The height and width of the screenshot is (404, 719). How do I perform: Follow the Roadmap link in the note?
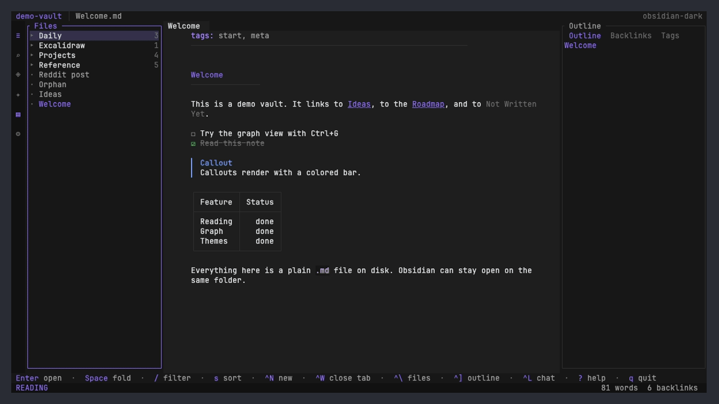click(428, 104)
